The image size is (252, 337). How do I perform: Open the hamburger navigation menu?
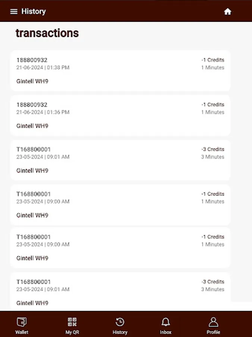[x=14, y=11]
